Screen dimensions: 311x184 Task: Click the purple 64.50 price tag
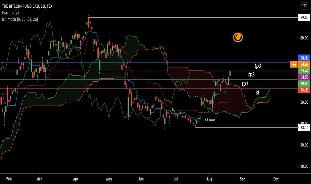[304, 77]
